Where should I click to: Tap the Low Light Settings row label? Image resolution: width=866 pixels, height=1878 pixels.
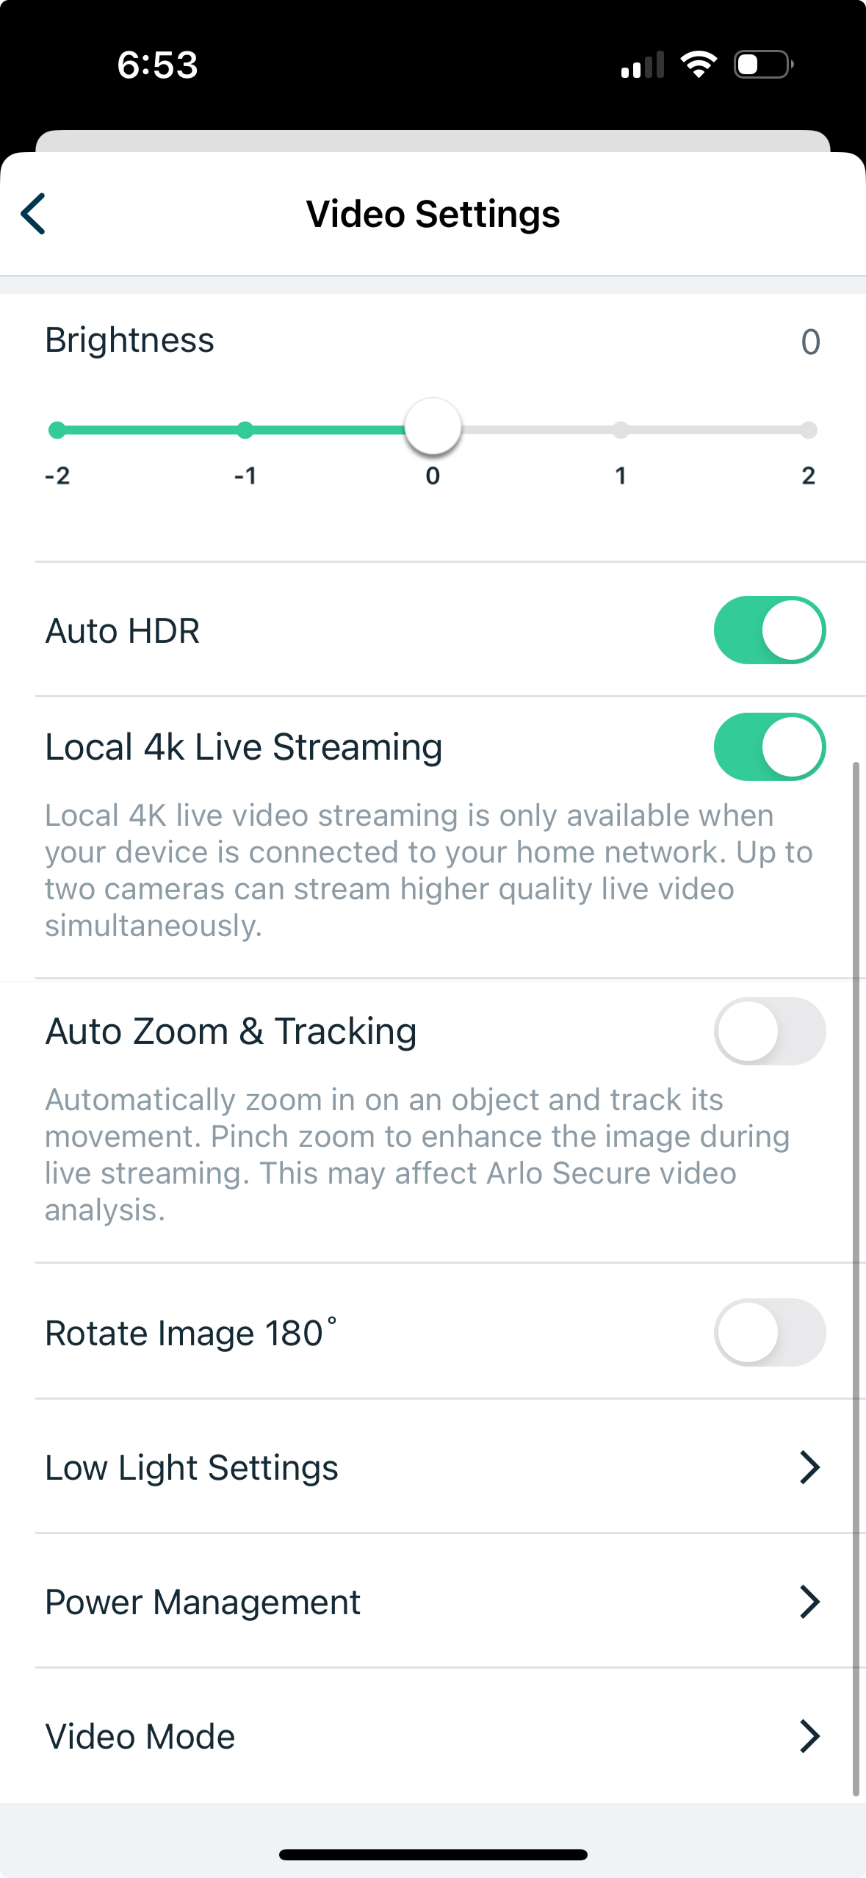pos(191,1467)
